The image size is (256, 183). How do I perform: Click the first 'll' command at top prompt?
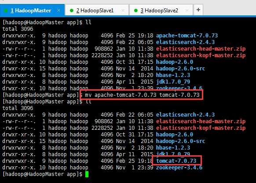point(88,22)
